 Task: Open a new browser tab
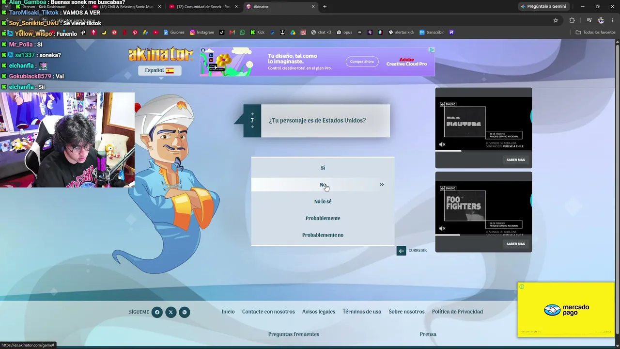[x=325, y=7]
